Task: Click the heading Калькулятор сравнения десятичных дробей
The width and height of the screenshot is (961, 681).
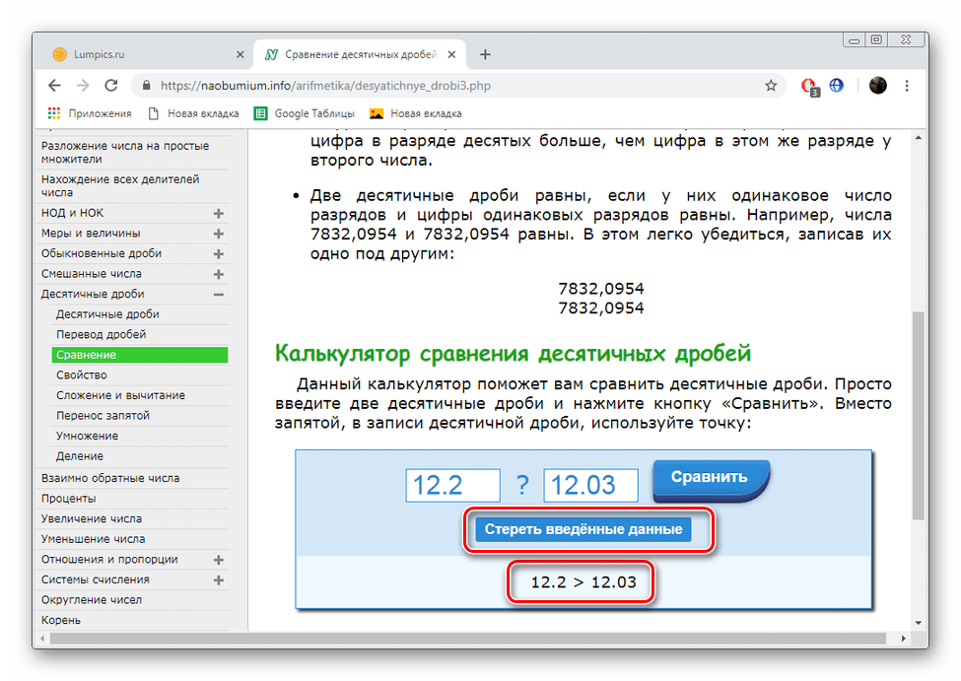Action: pos(513,354)
